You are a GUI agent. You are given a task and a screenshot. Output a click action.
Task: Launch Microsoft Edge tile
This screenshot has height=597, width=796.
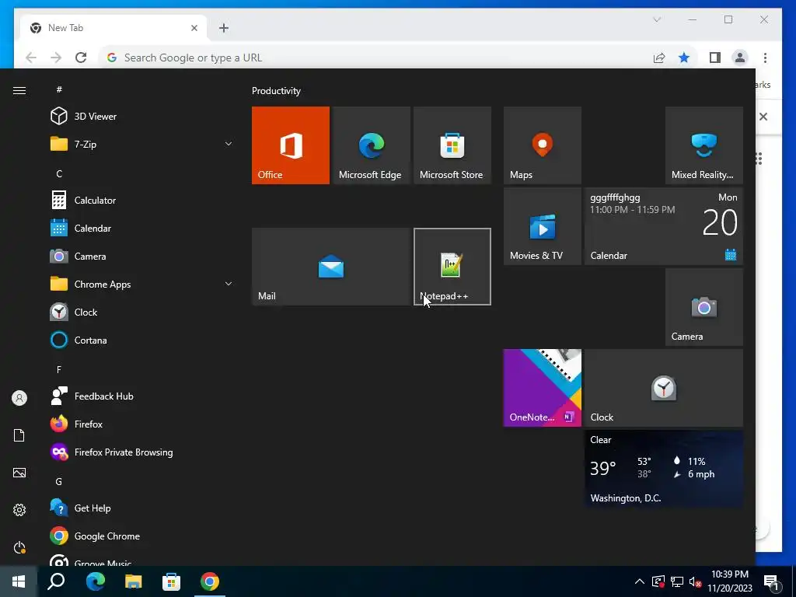[371, 145]
